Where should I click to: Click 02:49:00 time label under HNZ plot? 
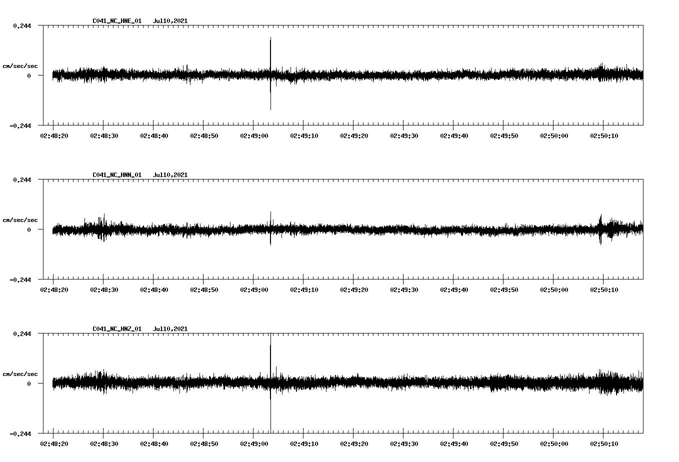point(254,443)
